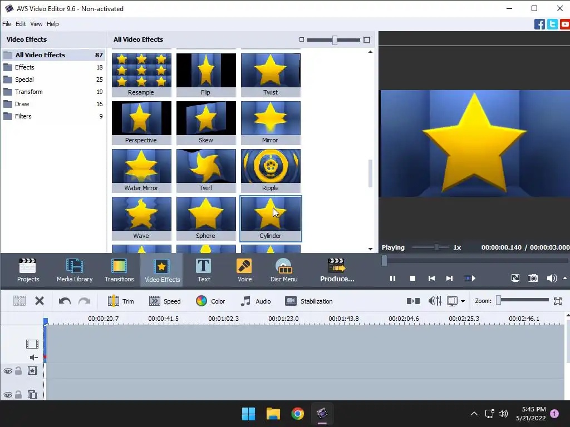Take a snapshot of the preview
Screen dimensions: 570x427
coord(533,279)
